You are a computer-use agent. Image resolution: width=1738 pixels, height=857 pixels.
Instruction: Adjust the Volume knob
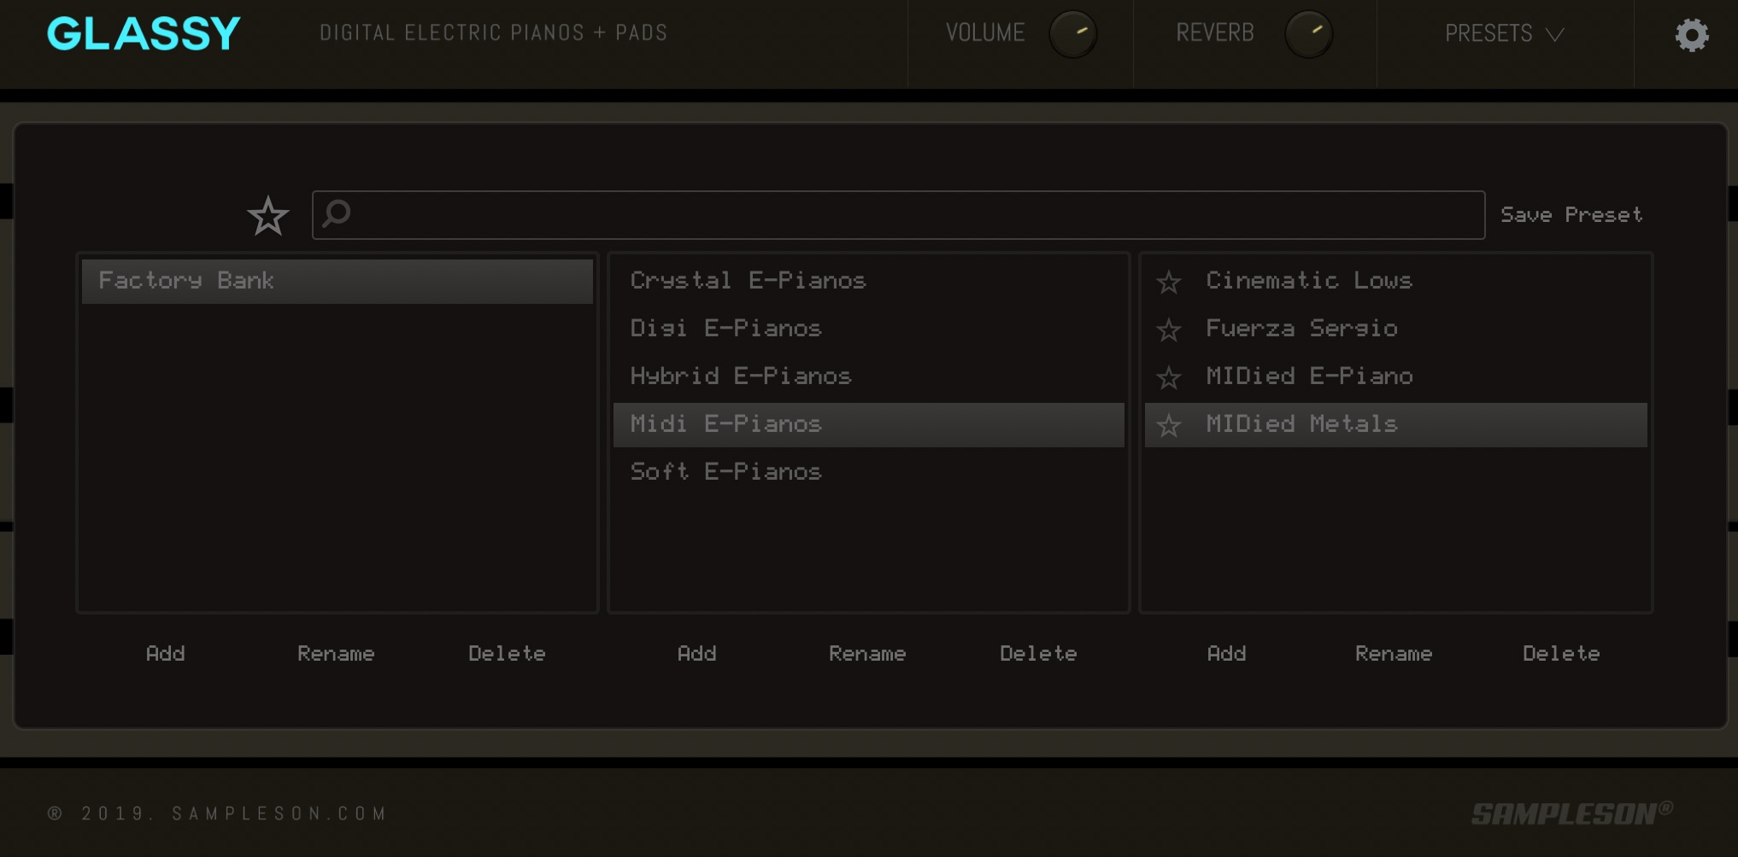[1072, 35]
